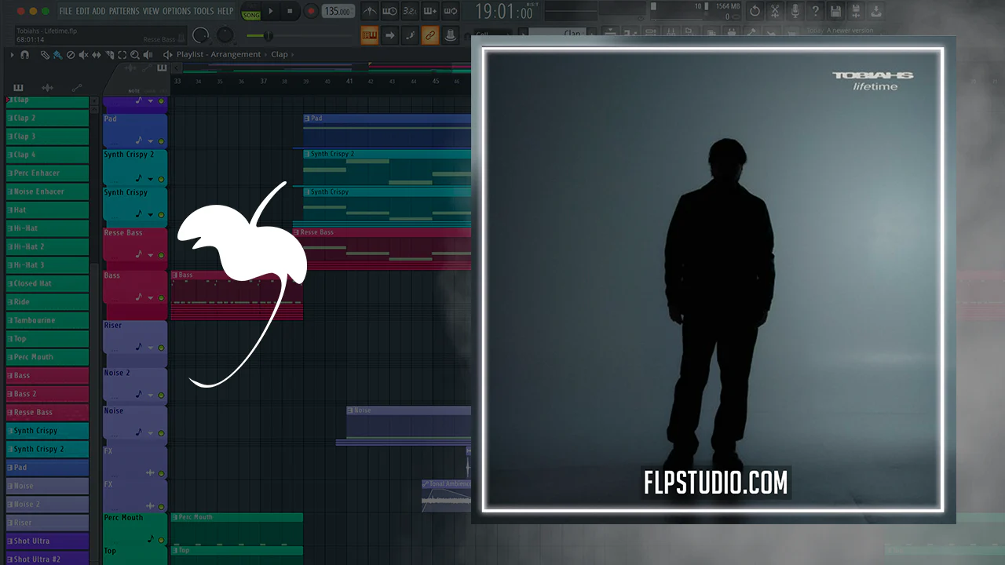Screen dimensions: 1005x565
Task: Open the Synth Crispy track dropdown arrow
Action: click(x=150, y=214)
